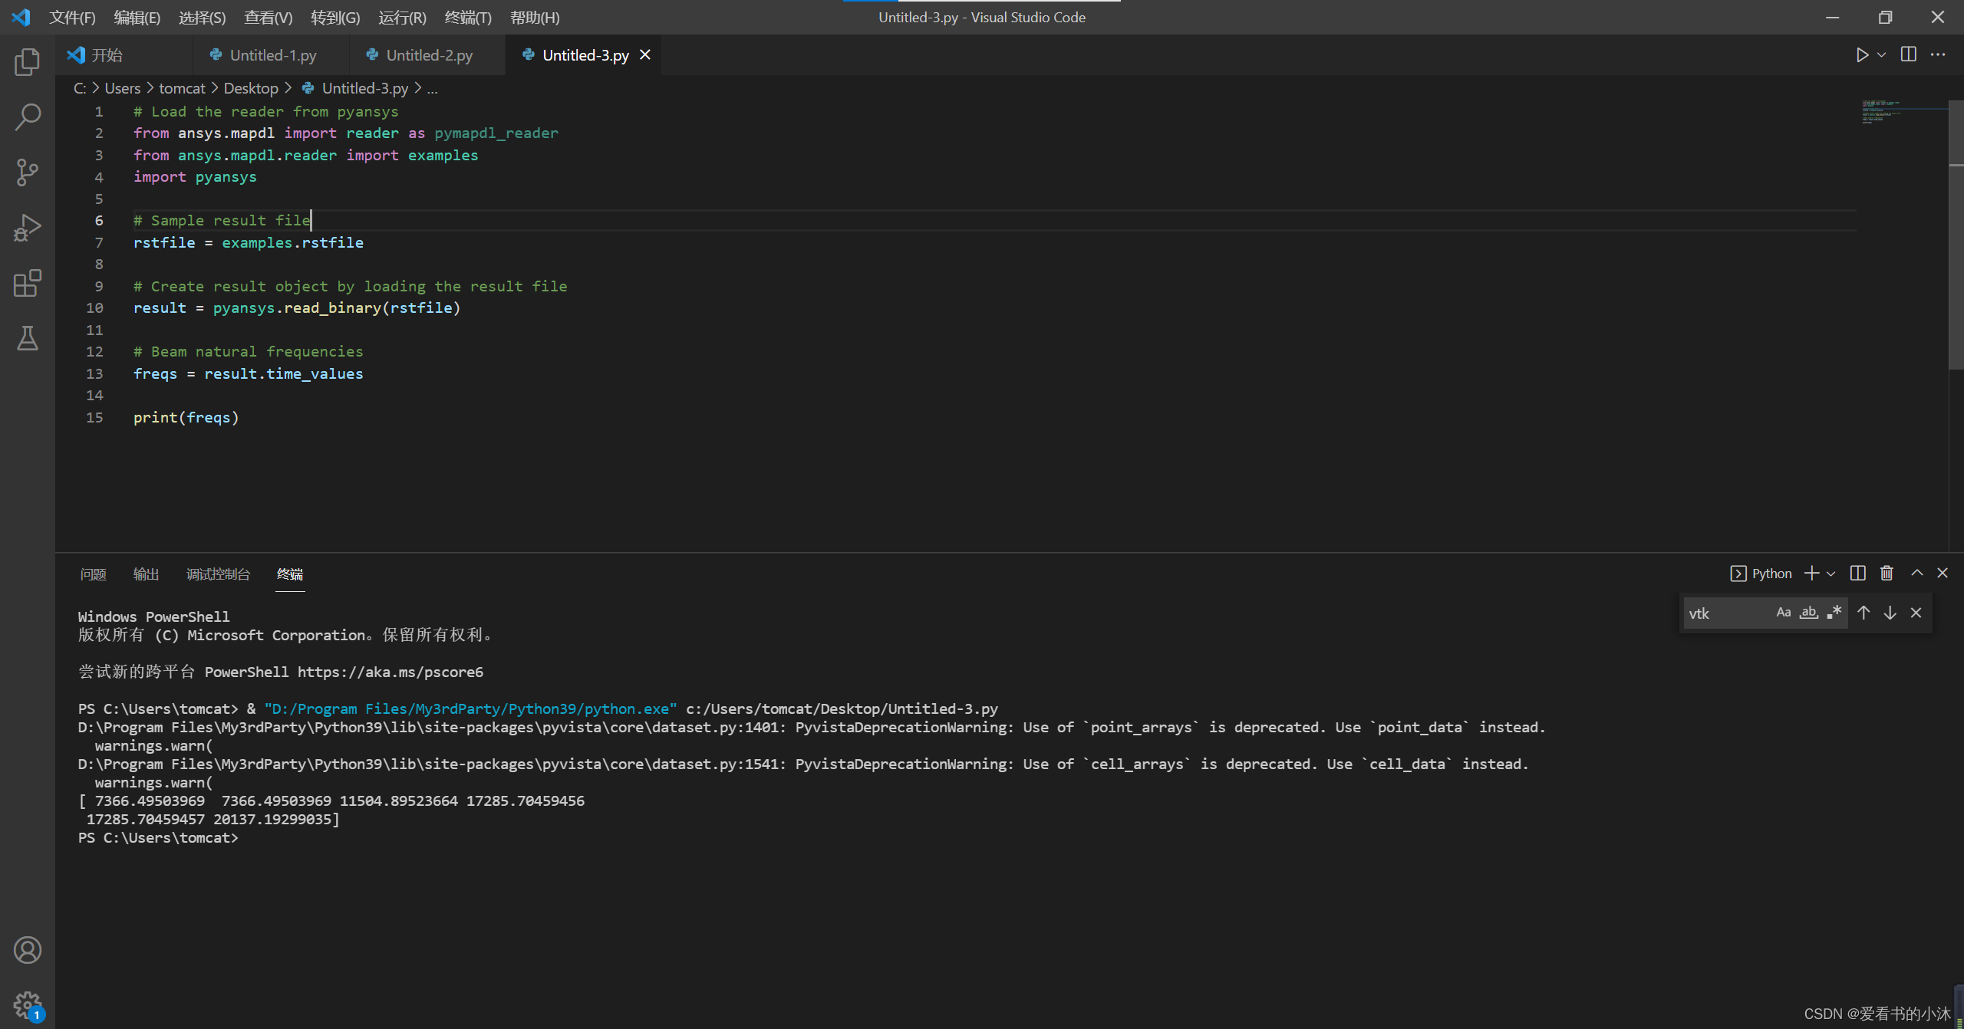Click the VS Code logo in title bar
The height and width of the screenshot is (1029, 1964).
click(x=21, y=17)
